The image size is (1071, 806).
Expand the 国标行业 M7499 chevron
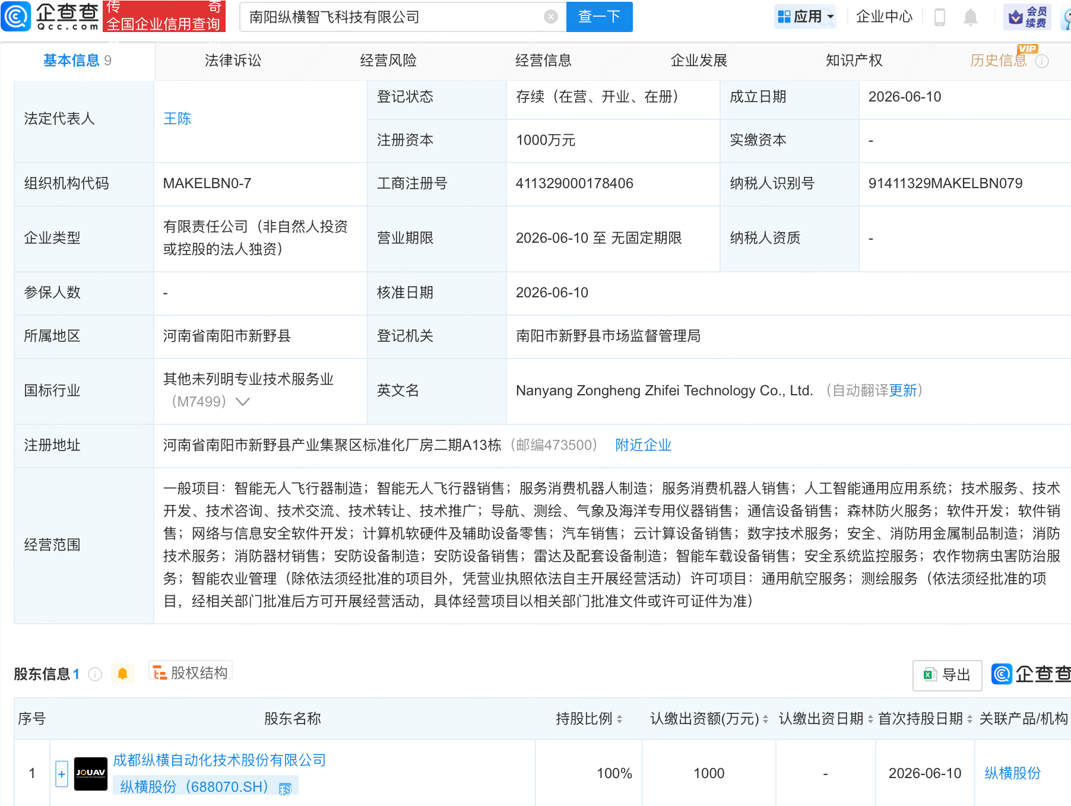pos(242,402)
